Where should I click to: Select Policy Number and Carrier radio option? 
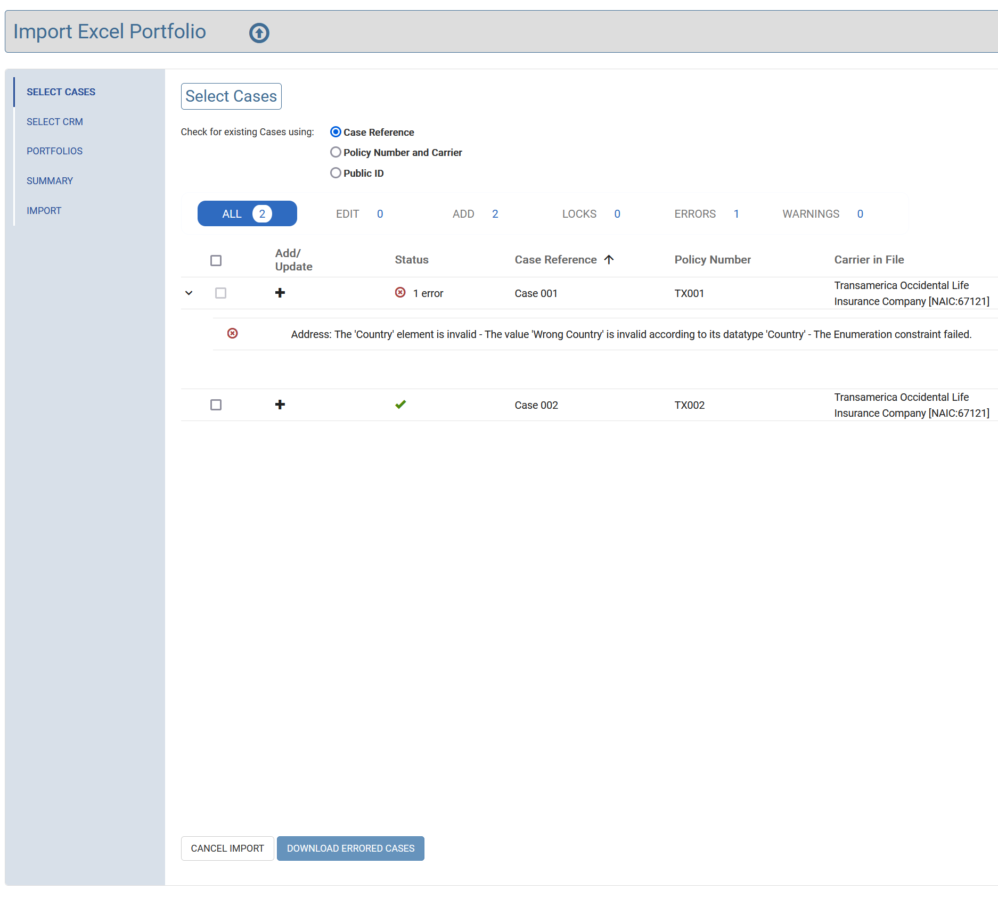pos(336,152)
